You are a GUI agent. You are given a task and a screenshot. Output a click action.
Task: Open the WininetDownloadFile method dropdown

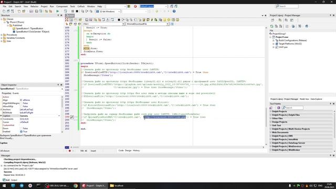point(167,24)
